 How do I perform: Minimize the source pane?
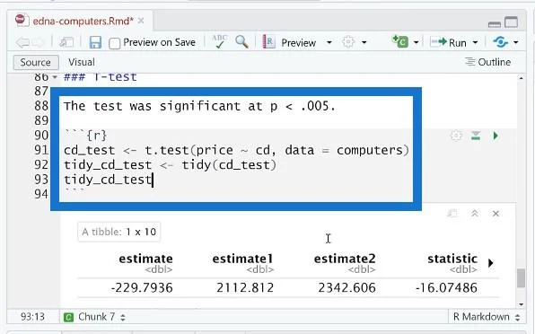[495, 24]
